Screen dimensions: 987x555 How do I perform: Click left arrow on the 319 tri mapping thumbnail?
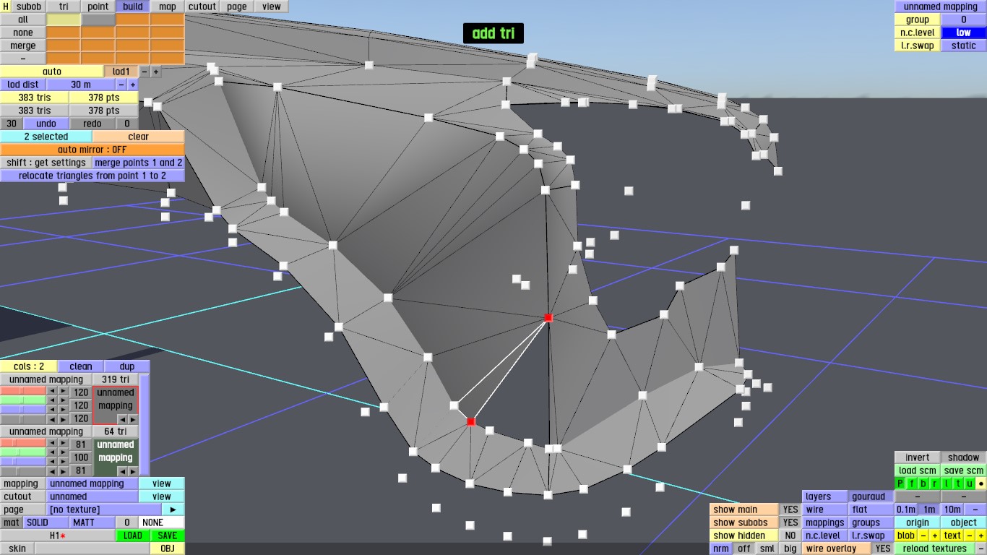[121, 419]
